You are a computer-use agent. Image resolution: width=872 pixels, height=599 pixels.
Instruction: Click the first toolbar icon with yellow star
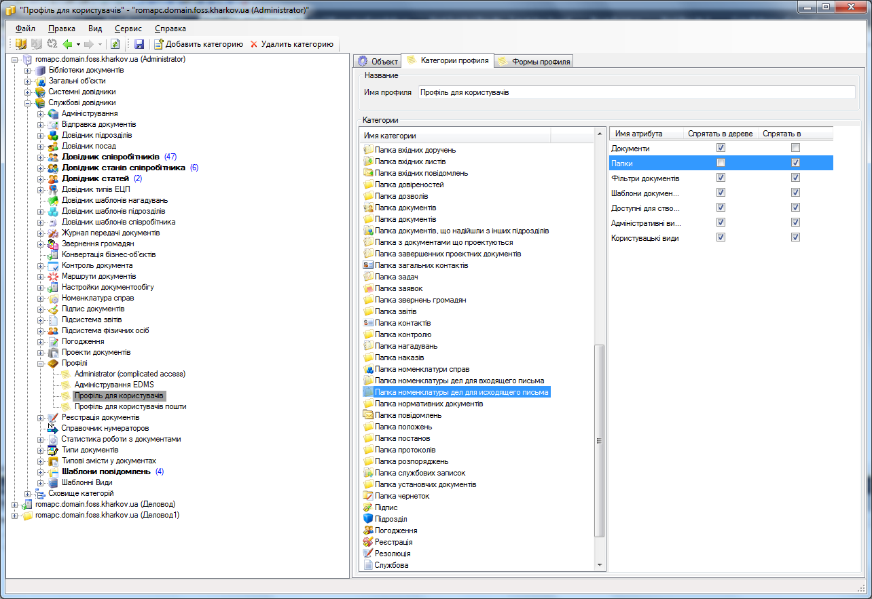click(x=21, y=44)
